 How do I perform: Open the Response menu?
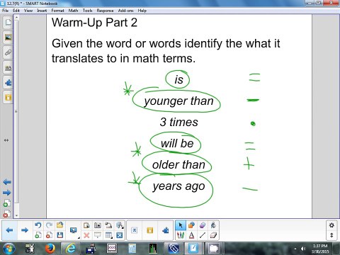tap(105, 11)
